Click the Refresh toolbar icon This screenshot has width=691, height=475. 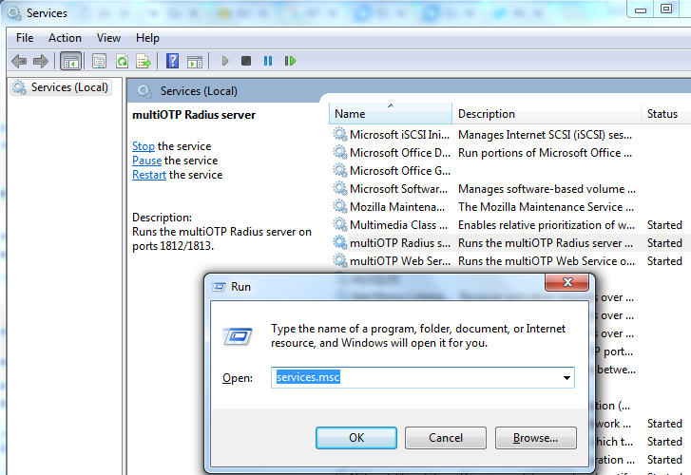pyautogui.click(x=122, y=61)
